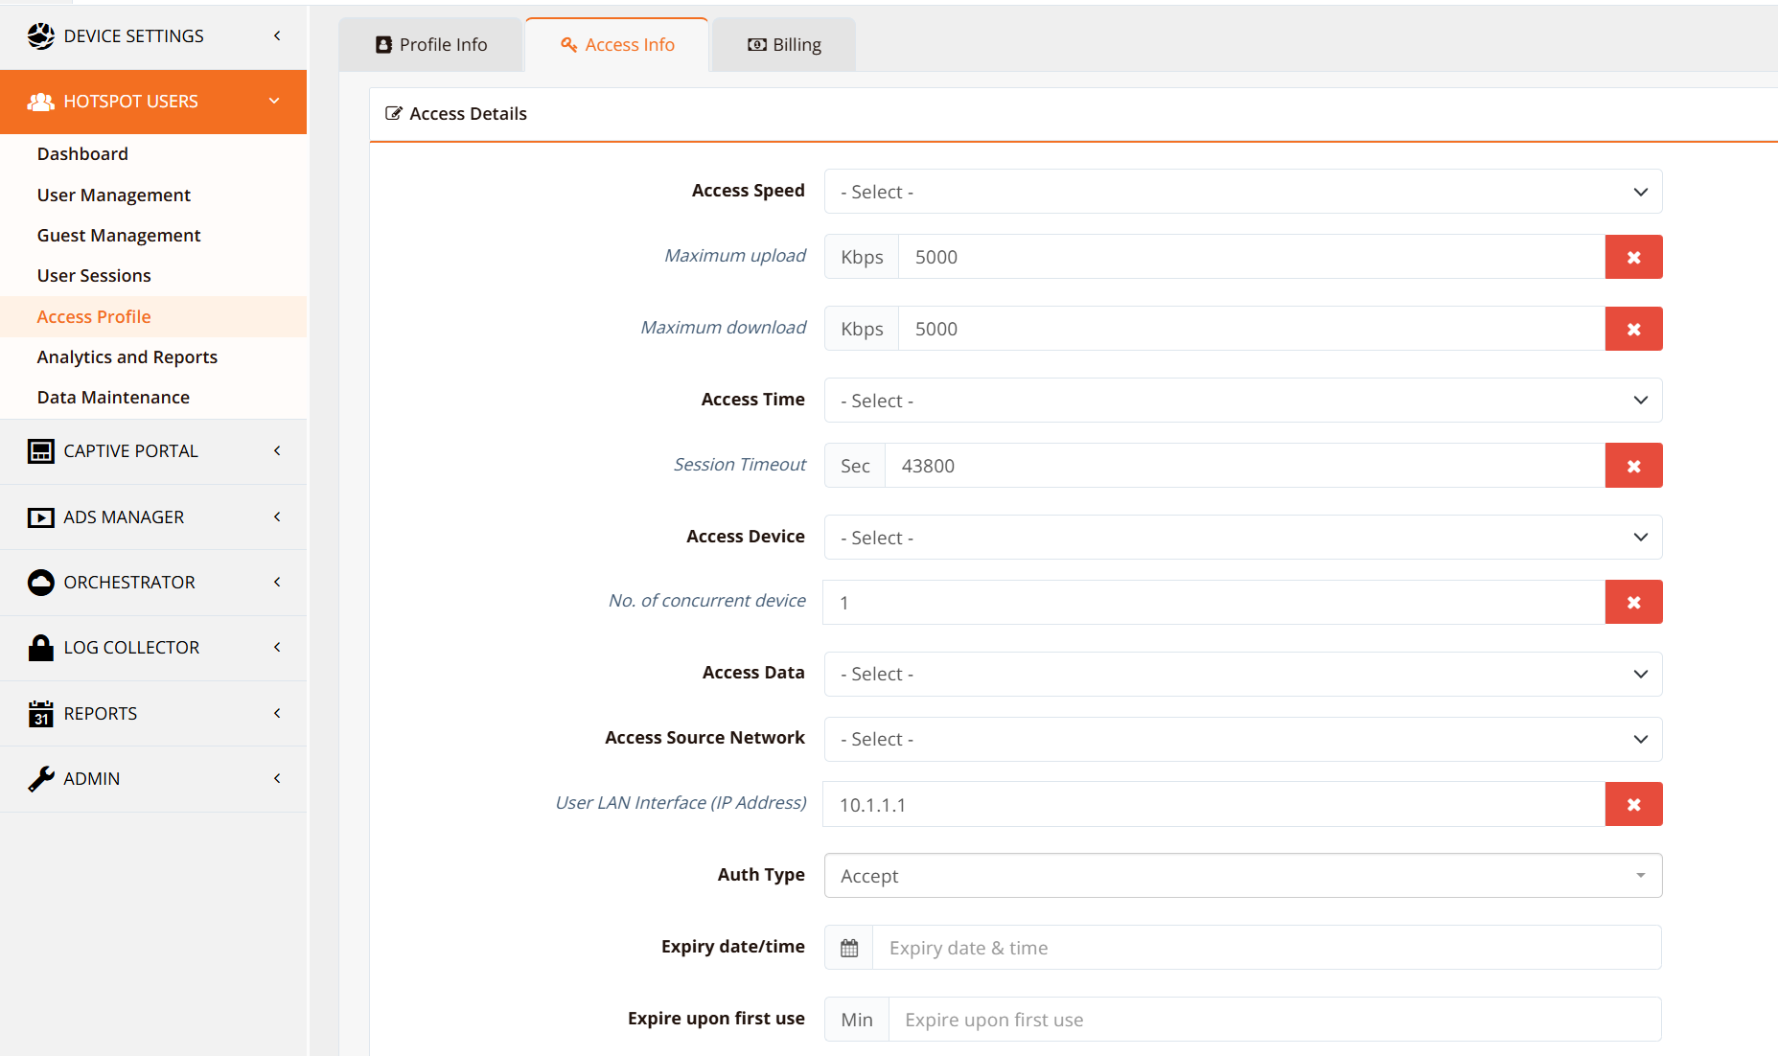Click the Captive Portal sidebar icon
The image size is (1778, 1056).
point(41,451)
